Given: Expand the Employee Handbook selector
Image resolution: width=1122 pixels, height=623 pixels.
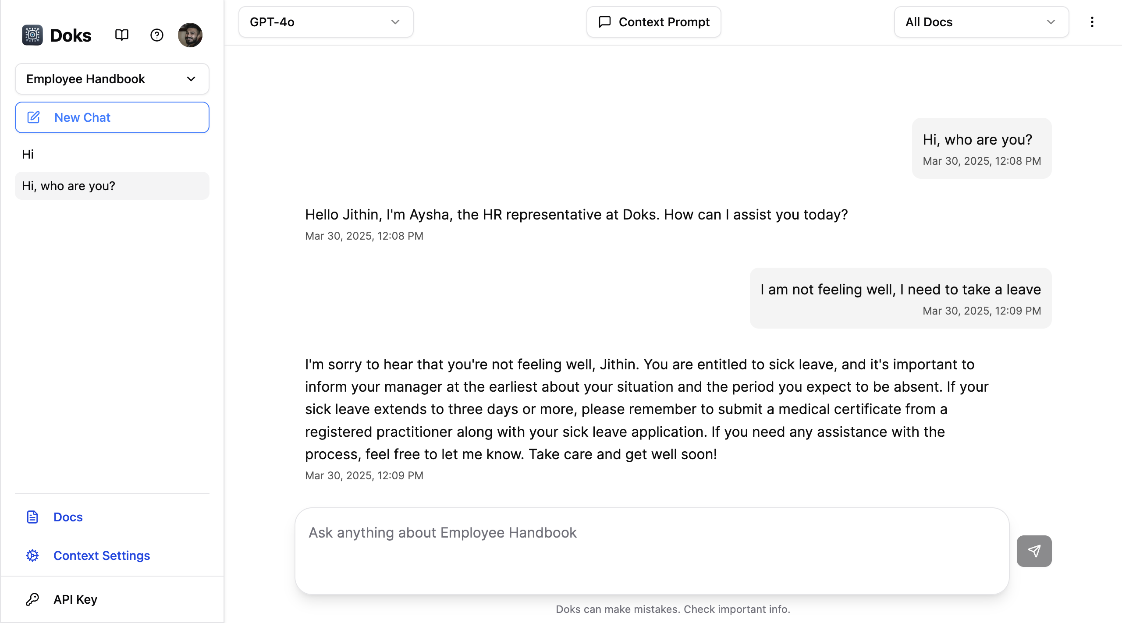Looking at the screenshot, I should tap(112, 79).
